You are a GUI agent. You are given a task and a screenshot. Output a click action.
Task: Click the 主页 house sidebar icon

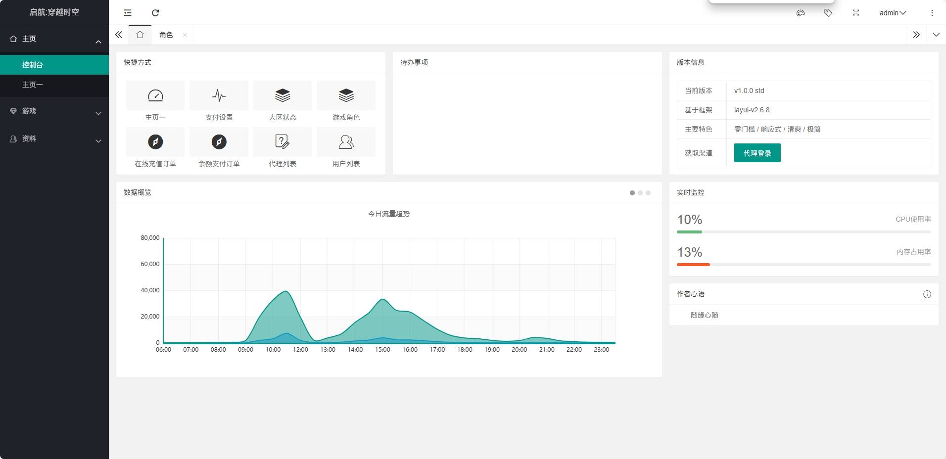[13, 39]
